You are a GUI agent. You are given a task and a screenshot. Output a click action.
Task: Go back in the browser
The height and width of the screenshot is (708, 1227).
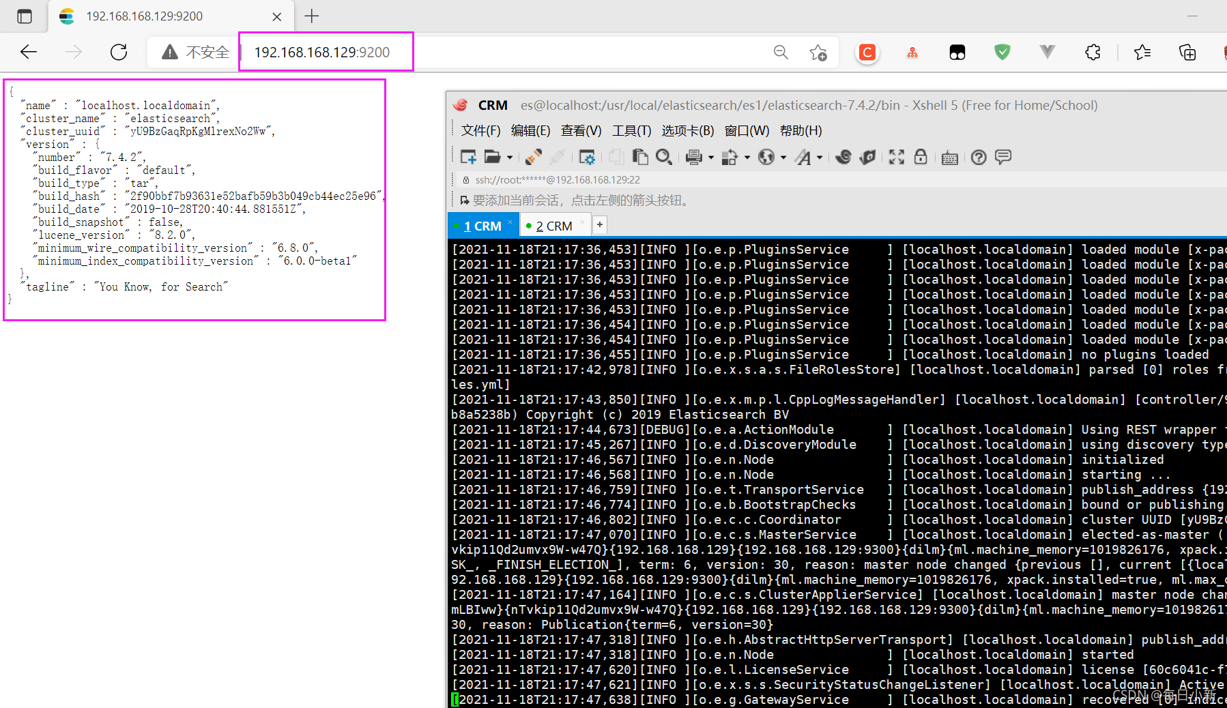coord(29,52)
